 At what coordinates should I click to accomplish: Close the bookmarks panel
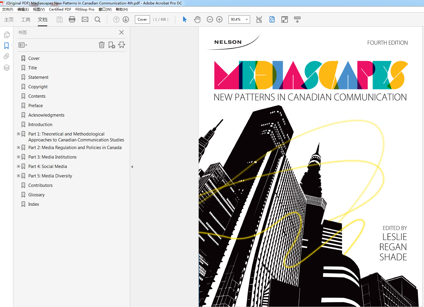coord(121,32)
